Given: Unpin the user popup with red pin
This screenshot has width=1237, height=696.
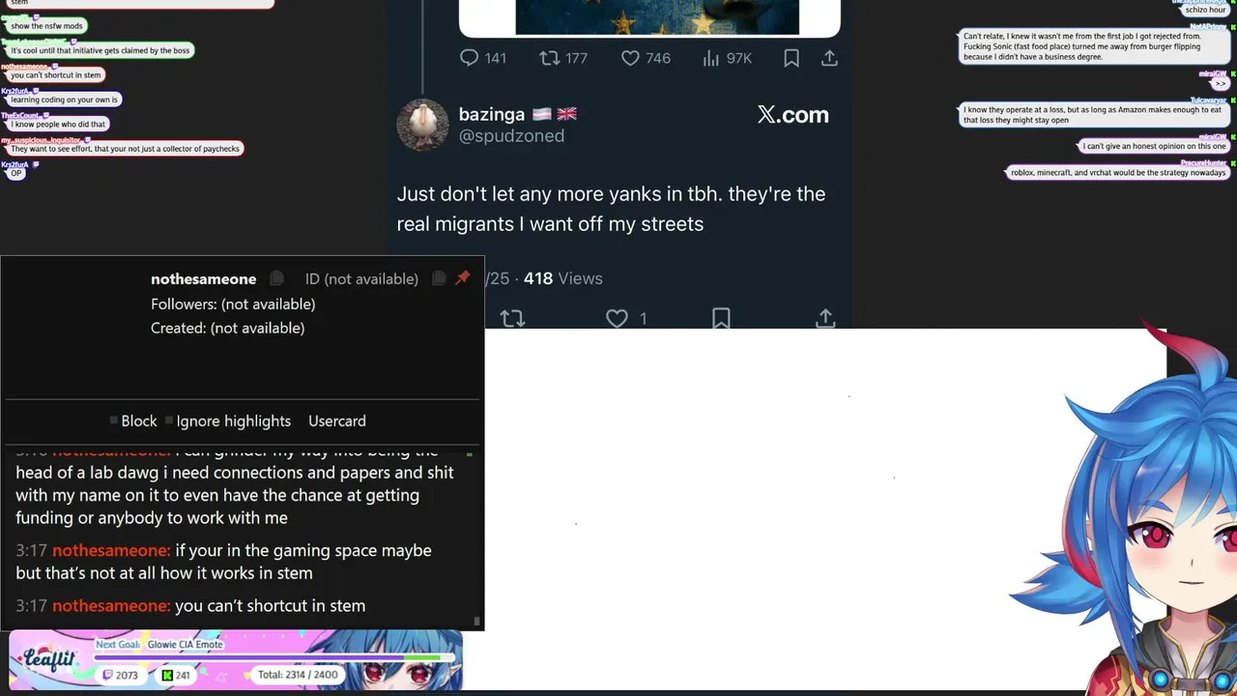Looking at the screenshot, I should pyautogui.click(x=463, y=278).
